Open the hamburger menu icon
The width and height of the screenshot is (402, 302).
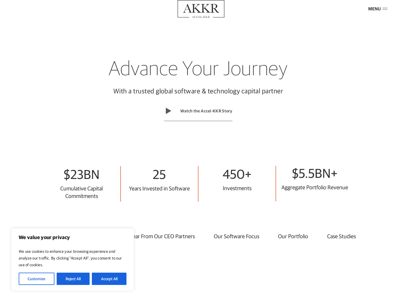pyautogui.click(x=385, y=9)
